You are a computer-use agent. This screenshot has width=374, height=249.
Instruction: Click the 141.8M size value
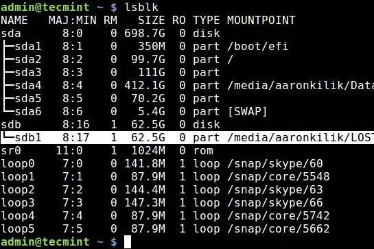pyautogui.click(x=145, y=164)
